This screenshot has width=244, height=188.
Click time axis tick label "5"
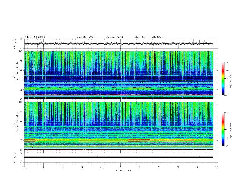(120, 167)
